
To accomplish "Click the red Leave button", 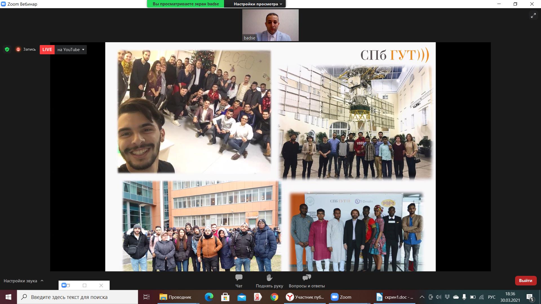I will [526, 281].
